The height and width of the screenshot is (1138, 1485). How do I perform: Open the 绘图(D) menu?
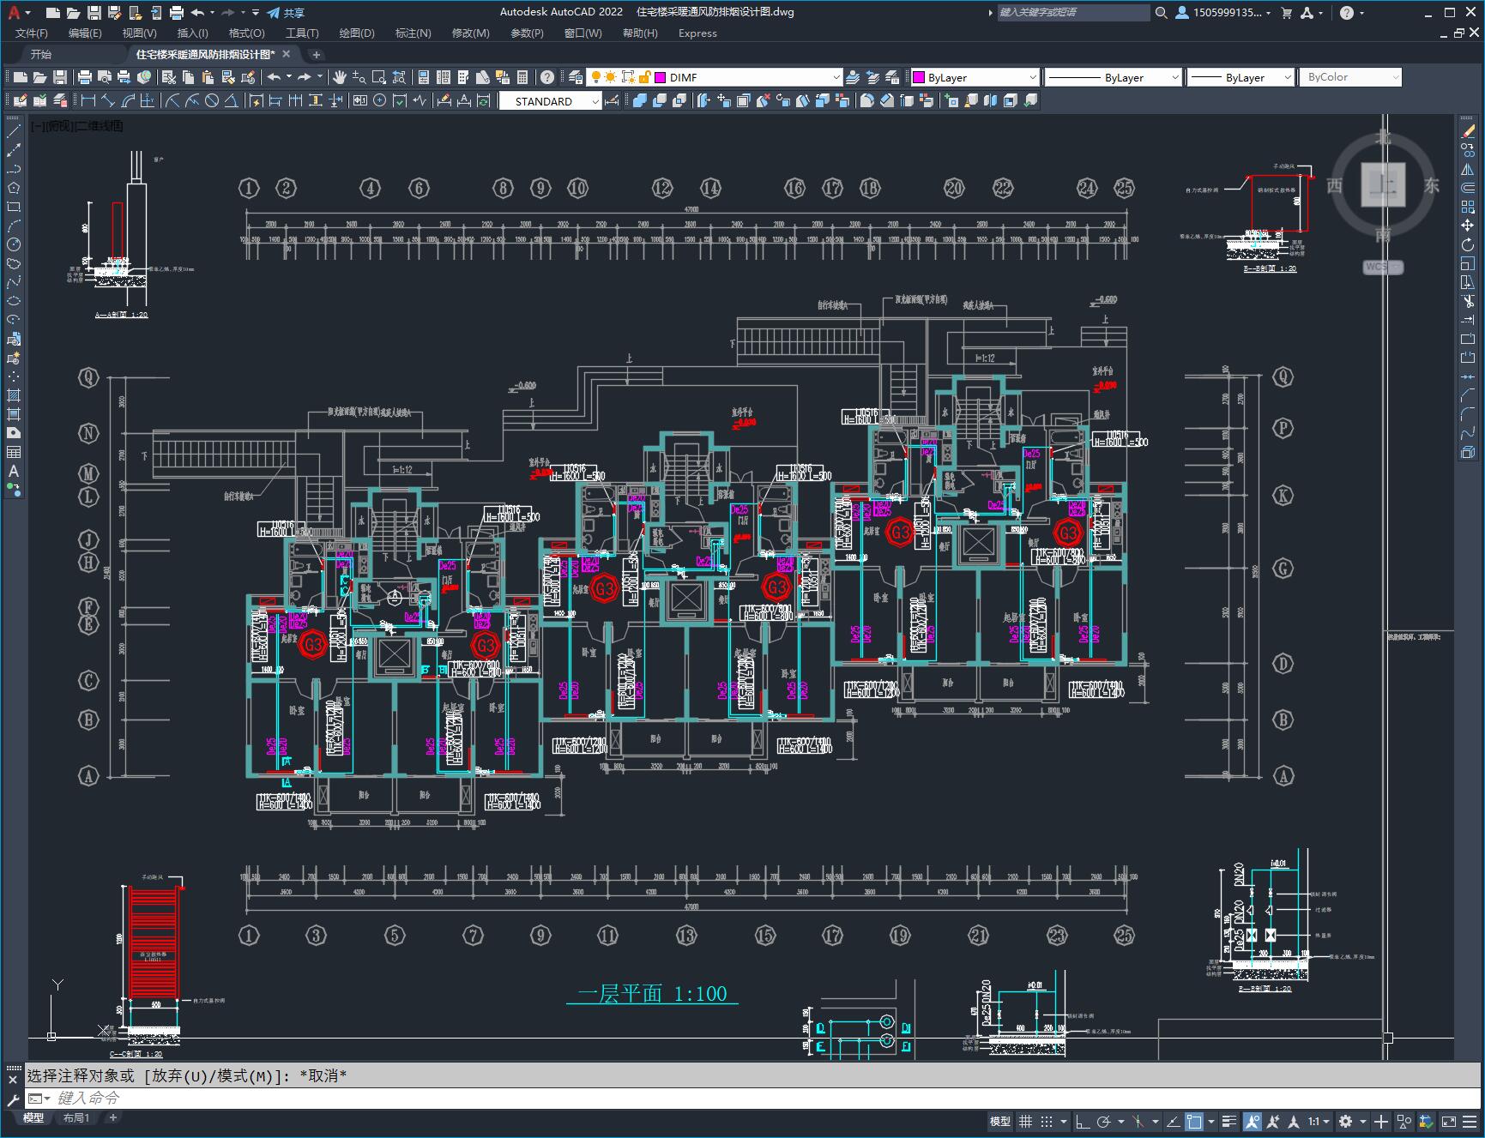pos(357,33)
